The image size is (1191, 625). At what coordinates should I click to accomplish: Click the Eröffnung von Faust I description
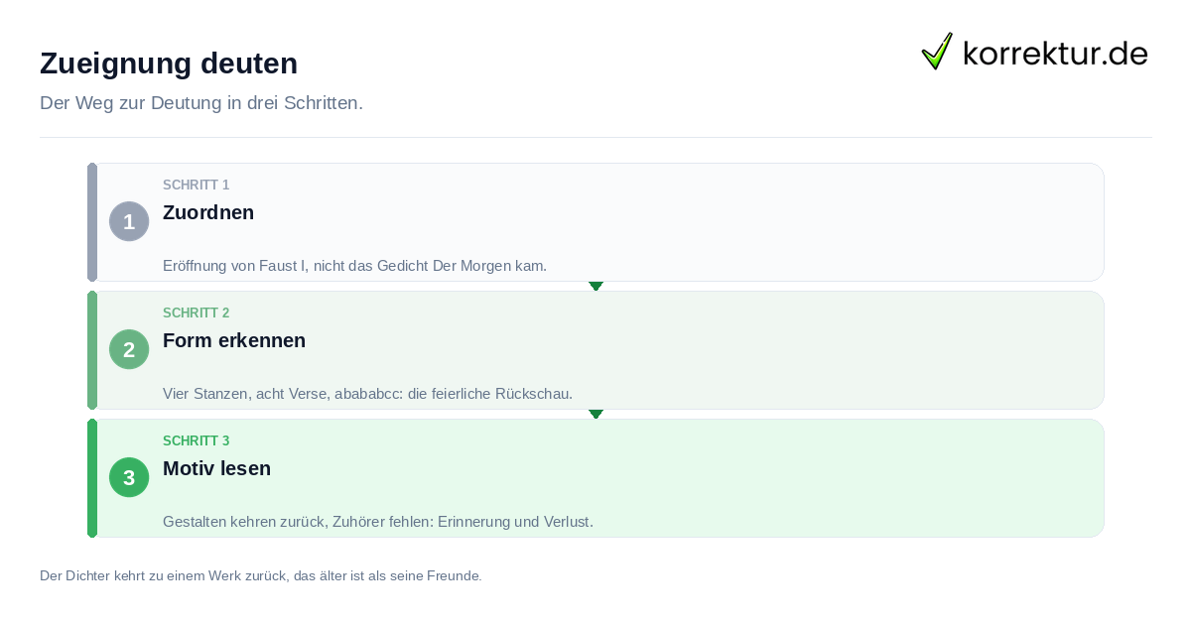(355, 266)
